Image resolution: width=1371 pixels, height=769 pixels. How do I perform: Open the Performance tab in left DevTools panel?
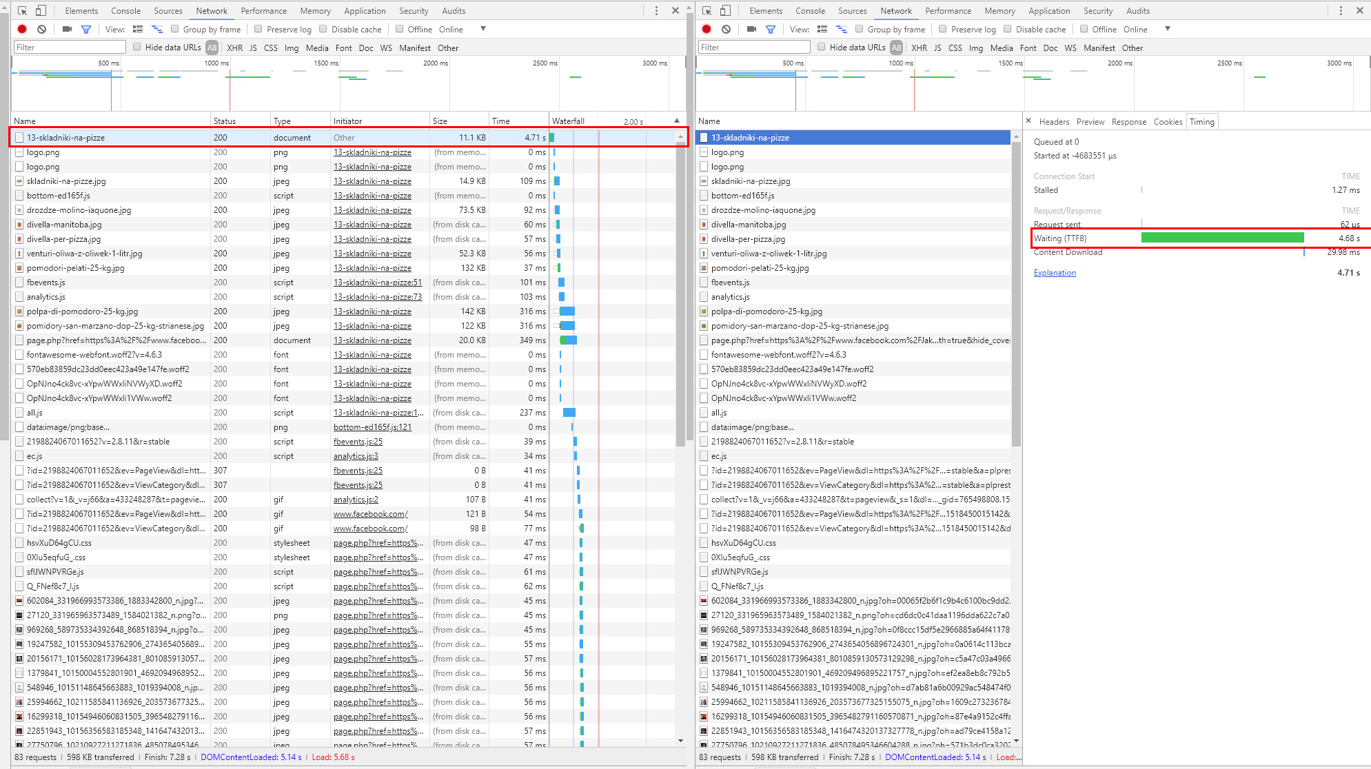tap(263, 10)
